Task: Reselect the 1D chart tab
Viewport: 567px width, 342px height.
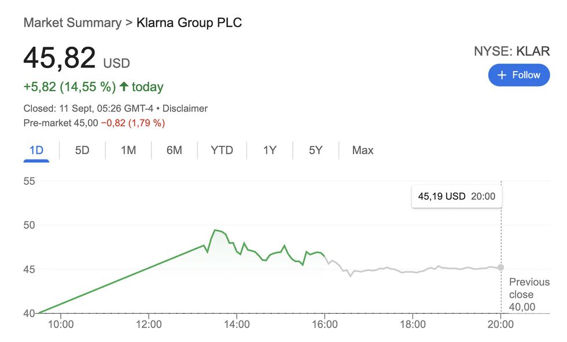Action: [x=36, y=150]
